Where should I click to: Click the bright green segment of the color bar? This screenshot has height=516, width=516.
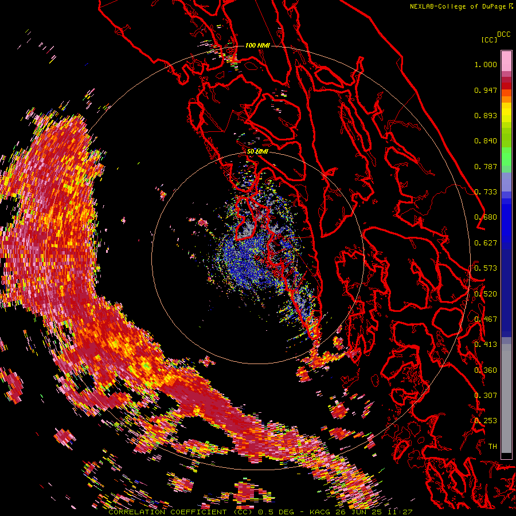[x=506, y=157]
